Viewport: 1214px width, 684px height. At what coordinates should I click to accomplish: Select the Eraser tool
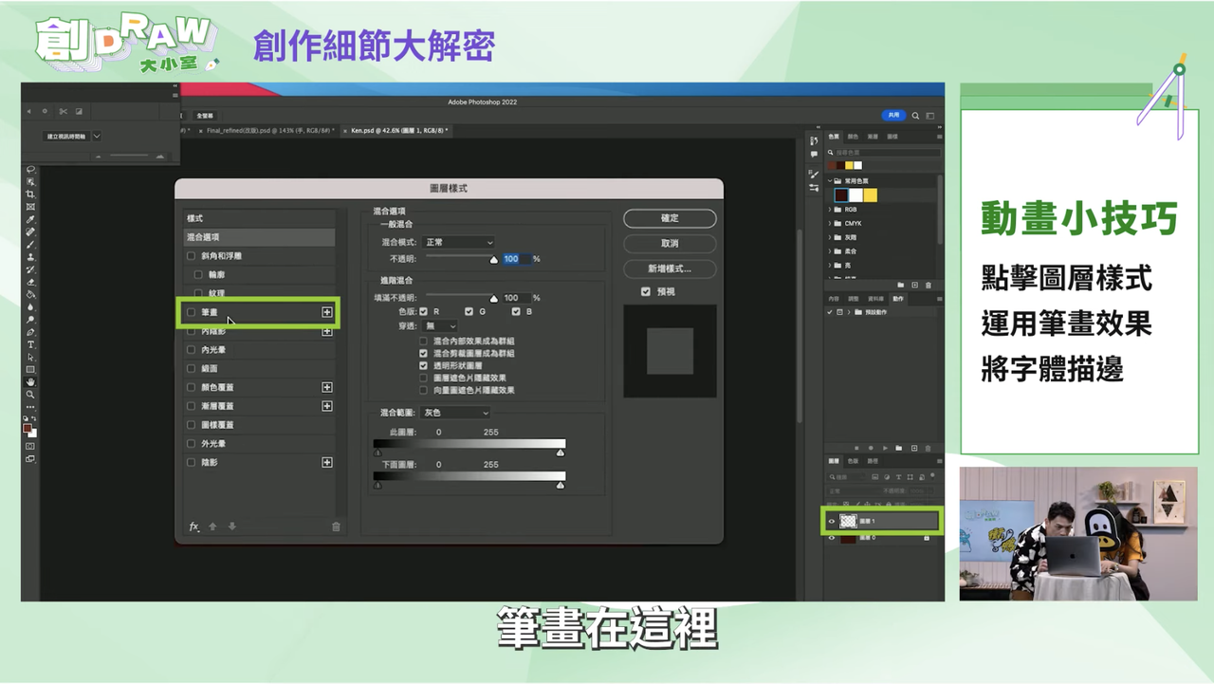(30, 282)
